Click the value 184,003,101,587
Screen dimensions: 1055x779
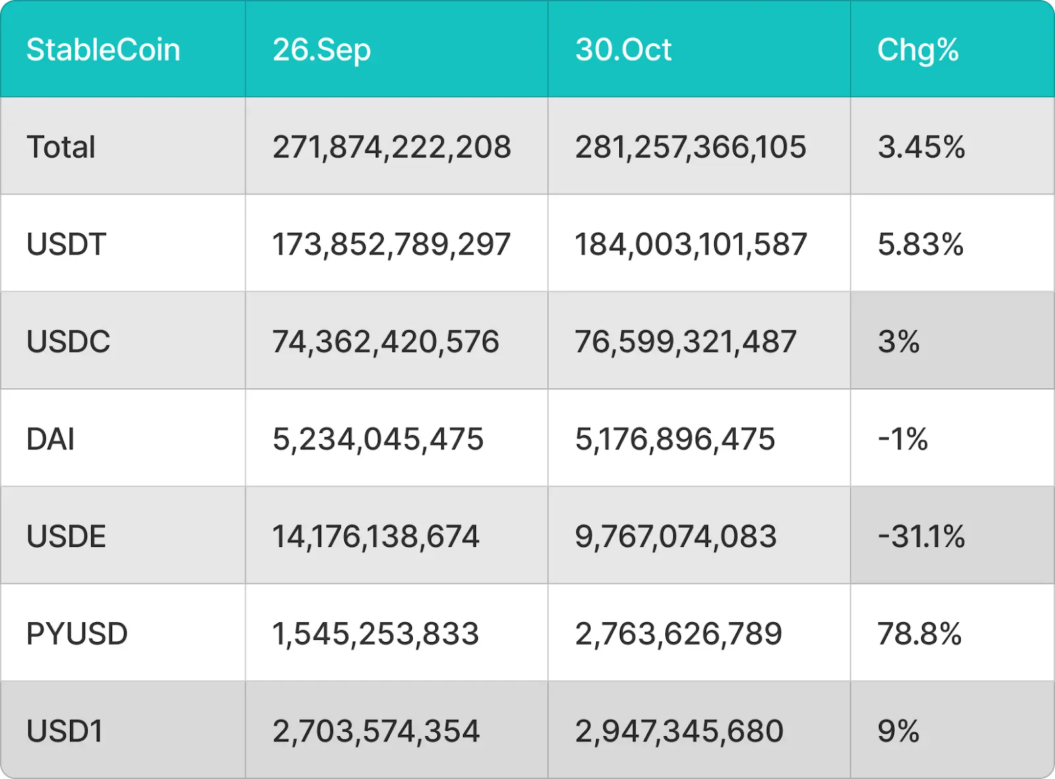point(690,245)
